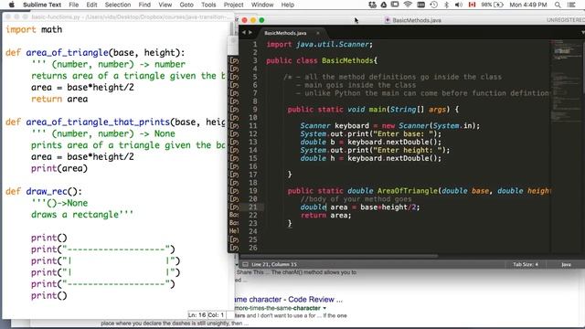Open the View menu
Image resolution: width=585 pixels, height=329 pixels.
(x=165, y=5)
